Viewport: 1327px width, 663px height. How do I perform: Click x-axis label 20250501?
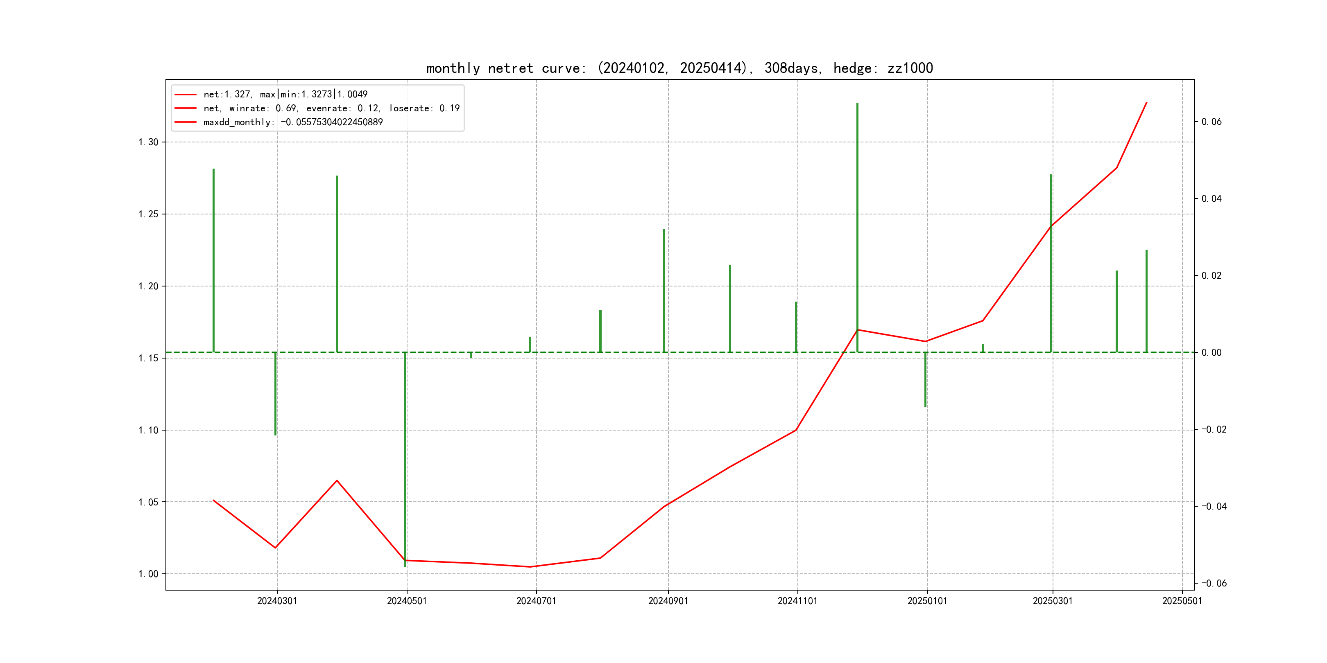coord(1182,601)
